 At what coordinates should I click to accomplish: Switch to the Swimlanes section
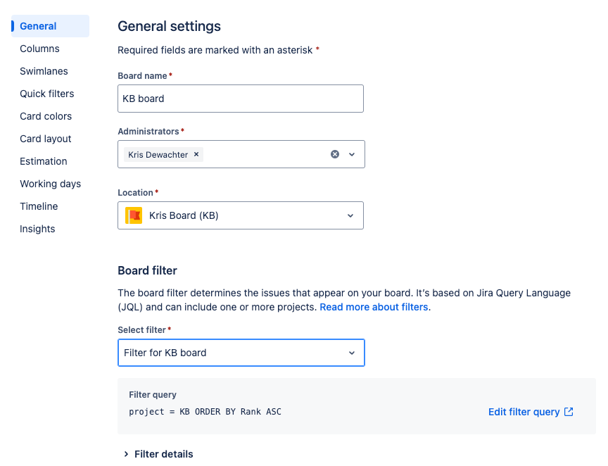[x=44, y=71]
